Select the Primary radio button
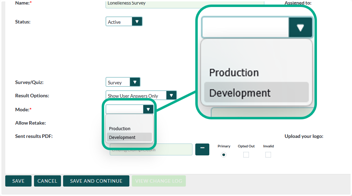This screenshot has height=196, width=352. tap(224, 155)
